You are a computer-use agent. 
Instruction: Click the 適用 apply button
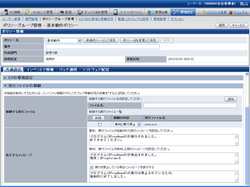pyautogui.click(x=221, y=25)
